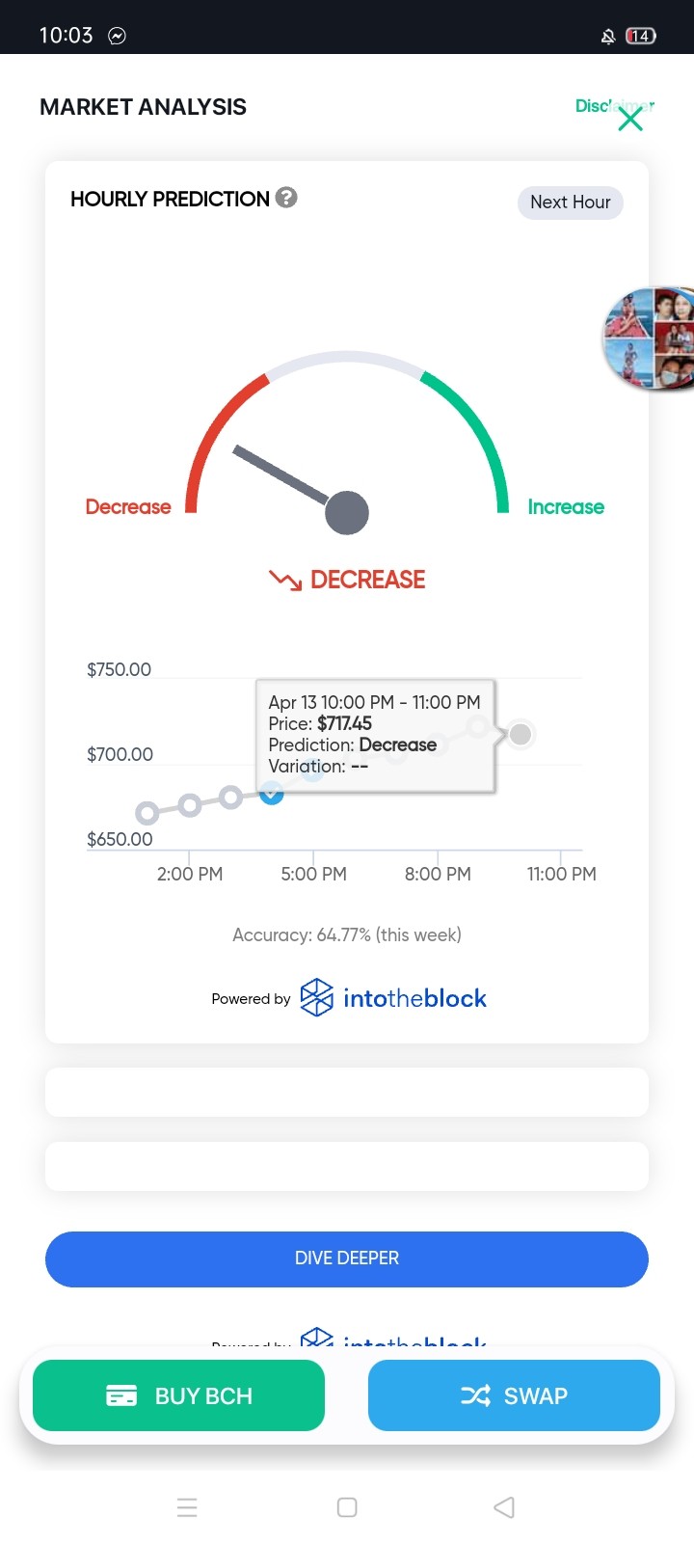
Task: Tap the SWAP button
Action: pyautogui.click(x=514, y=1395)
